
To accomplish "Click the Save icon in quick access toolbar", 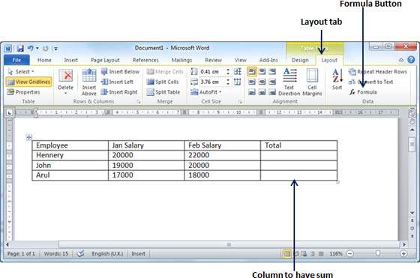I will click(20, 49).
